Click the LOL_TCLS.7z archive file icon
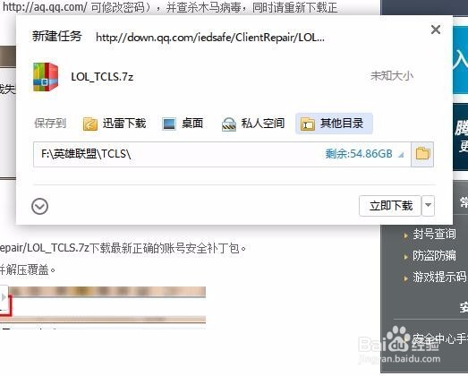The image size is (468, 376). tap(46, 77)
